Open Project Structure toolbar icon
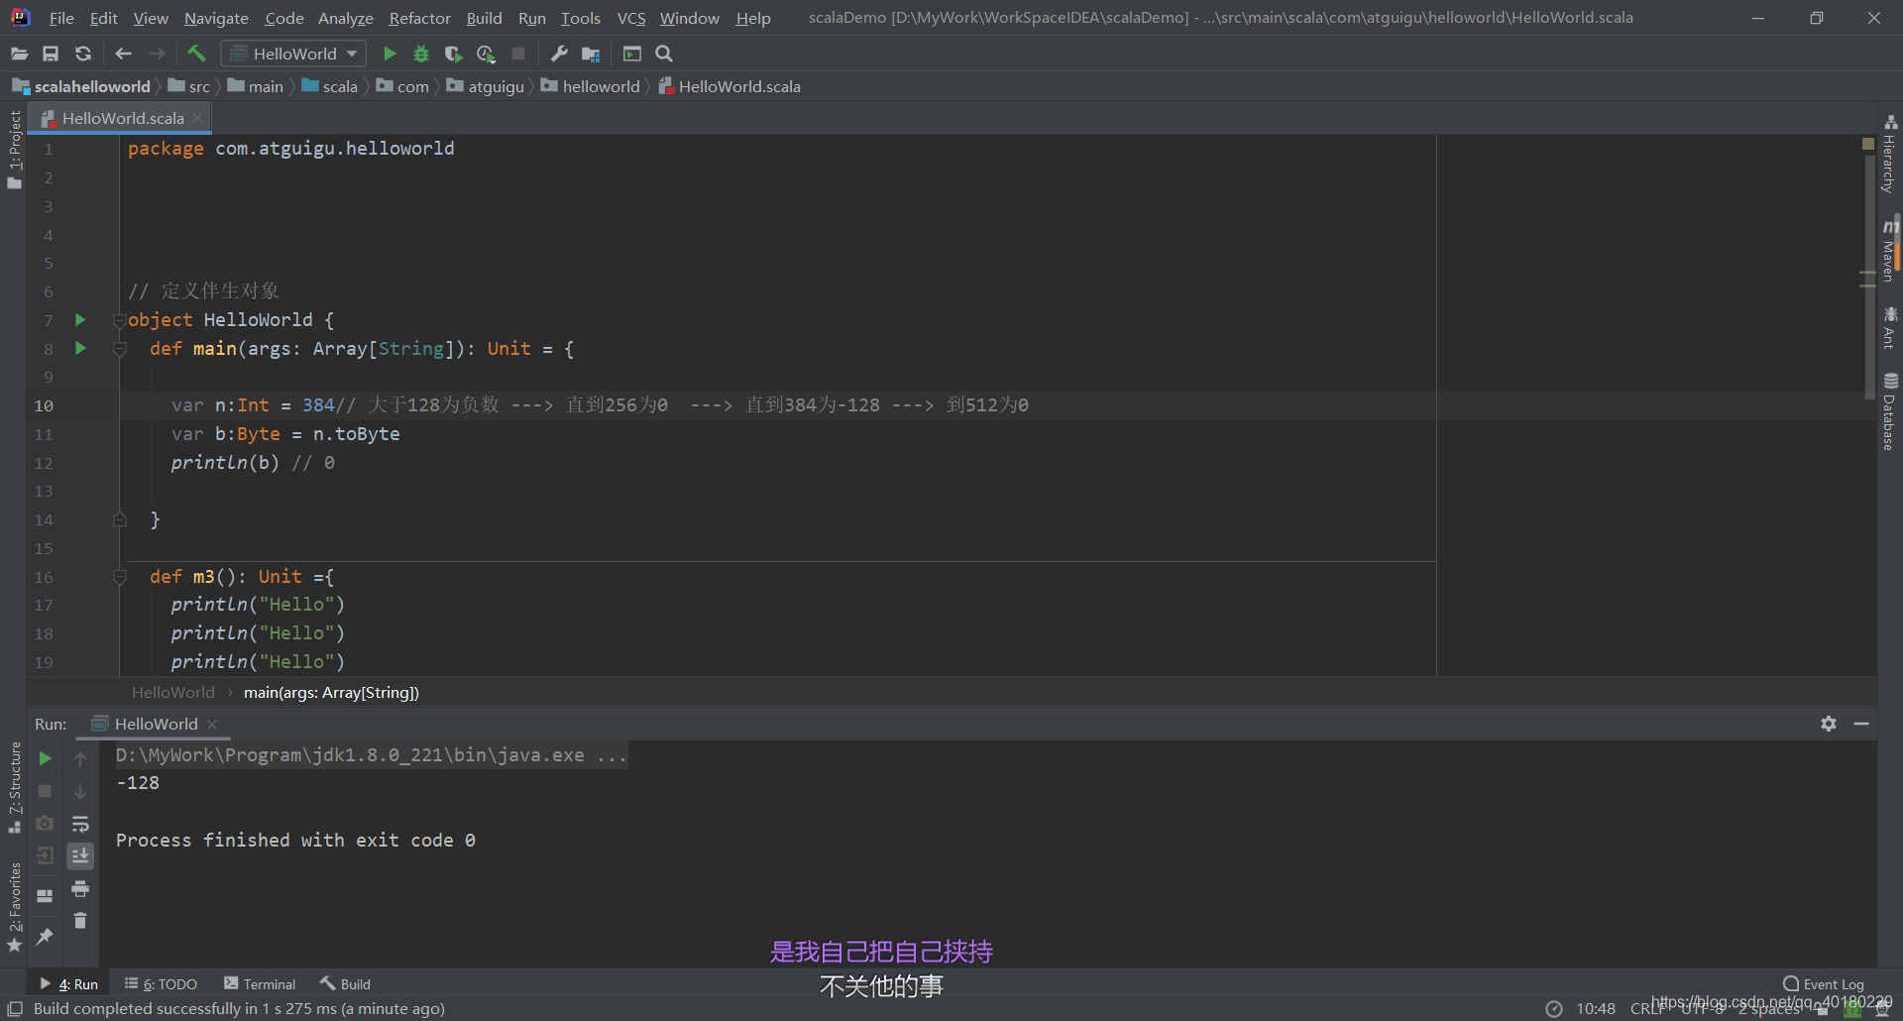The height and width of the screenshot is (1021, 1903). (x=592, y=54)
